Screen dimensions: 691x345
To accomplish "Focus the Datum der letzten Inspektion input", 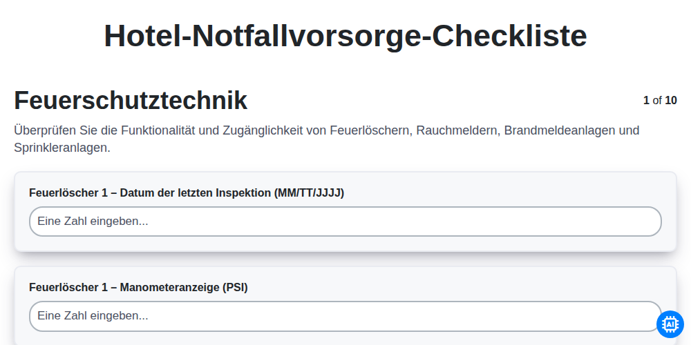I will coord(345,221).
